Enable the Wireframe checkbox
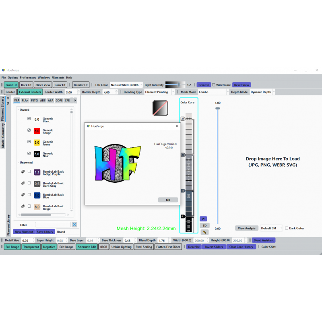Screen dimensions: 322x322 pyautogui.click(x=214, y=85)
